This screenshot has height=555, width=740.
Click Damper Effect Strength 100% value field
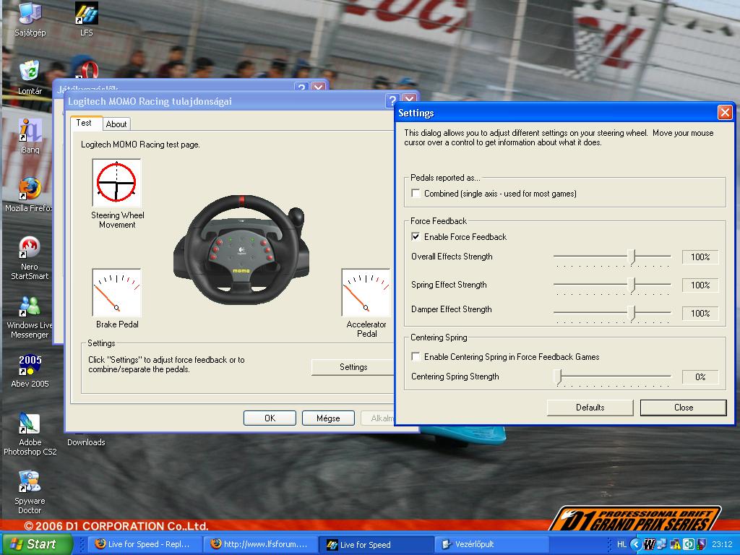coord(700,314)
